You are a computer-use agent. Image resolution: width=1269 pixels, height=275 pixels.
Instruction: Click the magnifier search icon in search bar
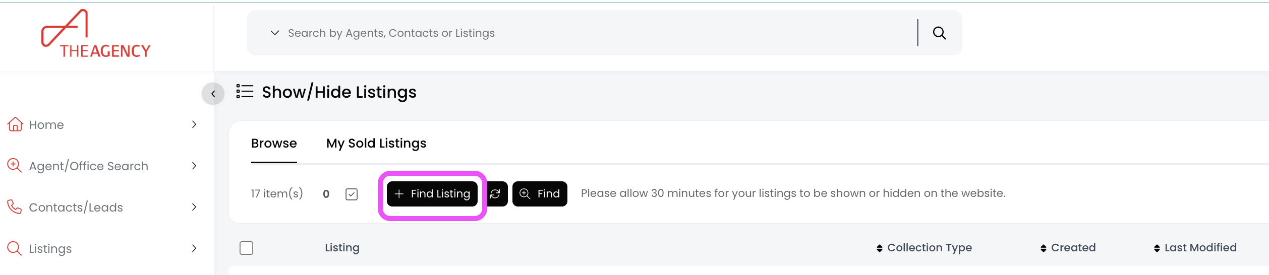pyautogui.click(x=939, y=33)
